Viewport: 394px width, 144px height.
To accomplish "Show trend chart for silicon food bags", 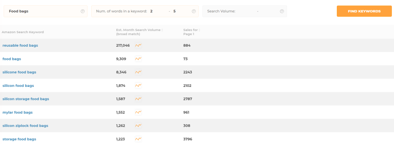I will pos(138,86).
